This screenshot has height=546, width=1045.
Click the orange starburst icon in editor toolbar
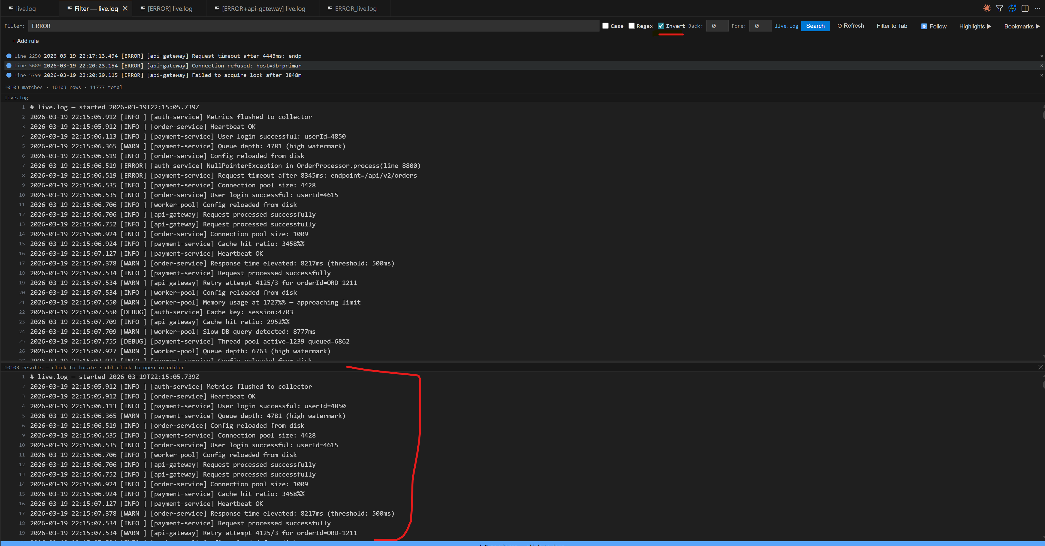pyautogui.click(x=987, y=9)
